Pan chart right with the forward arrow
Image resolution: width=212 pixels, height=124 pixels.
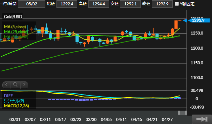click(x=24, y=85)
